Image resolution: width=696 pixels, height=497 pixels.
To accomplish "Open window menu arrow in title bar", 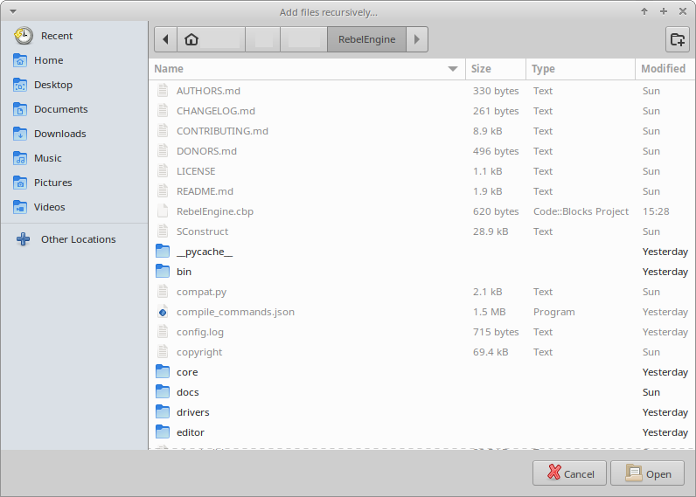I will pos(13,11).
